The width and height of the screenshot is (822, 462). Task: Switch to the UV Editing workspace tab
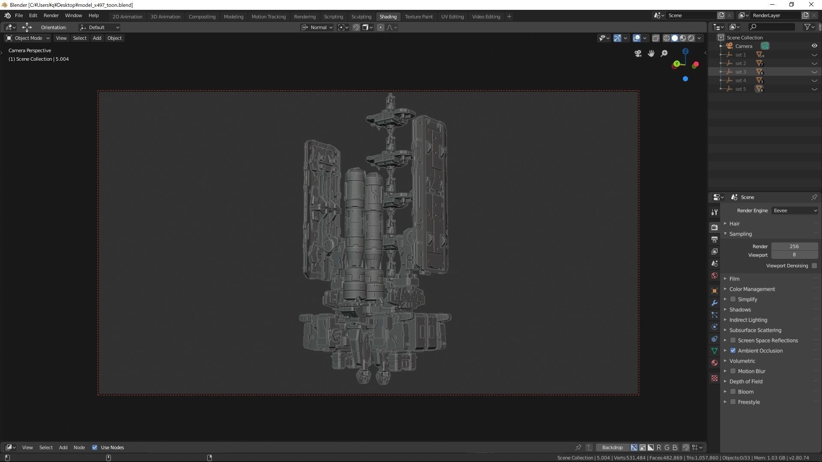click(x=452, y=17)
